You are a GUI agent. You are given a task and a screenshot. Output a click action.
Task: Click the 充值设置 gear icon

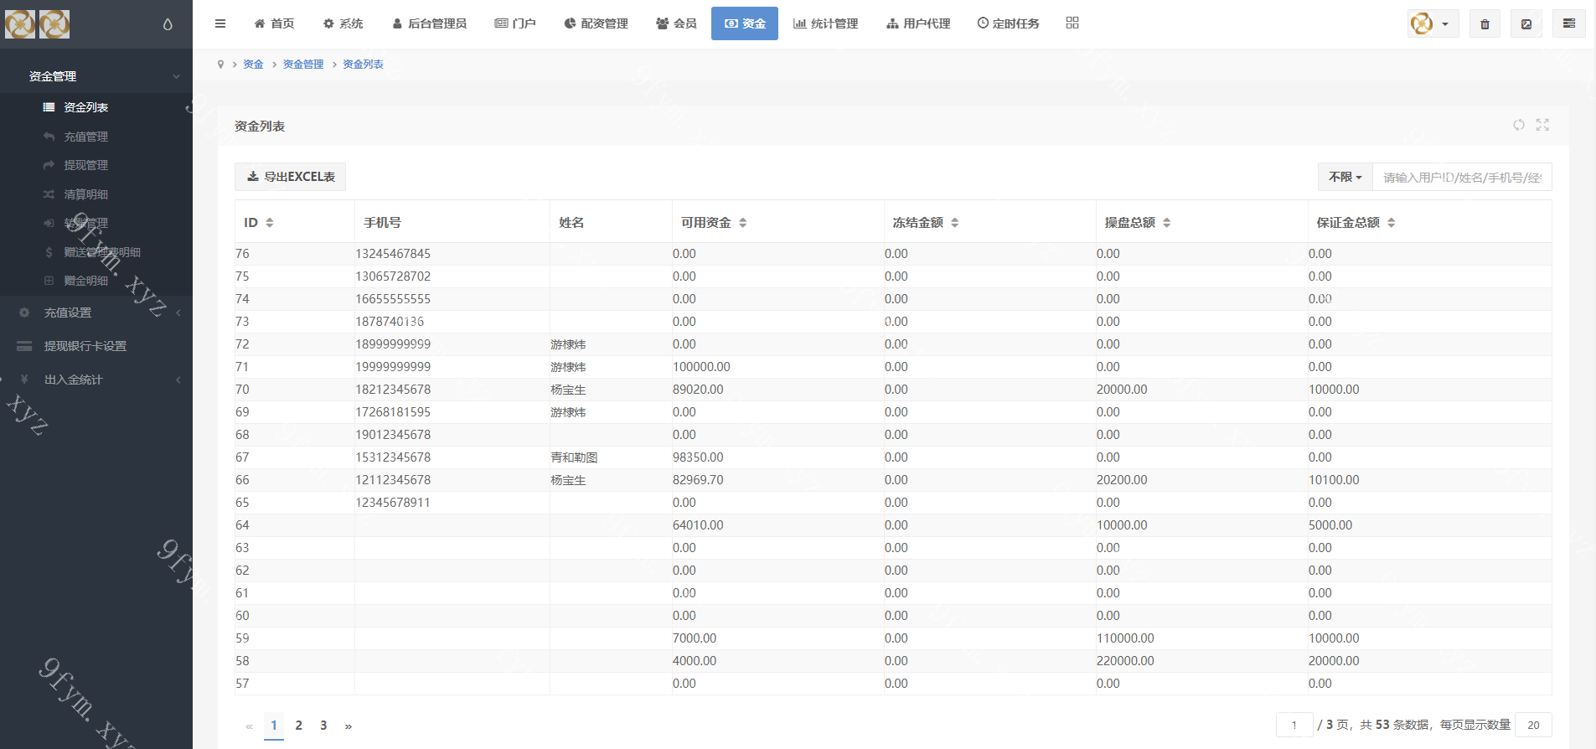24,313
